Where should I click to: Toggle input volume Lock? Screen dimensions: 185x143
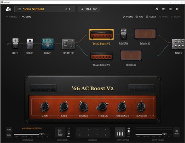click(x=9, y=135)
